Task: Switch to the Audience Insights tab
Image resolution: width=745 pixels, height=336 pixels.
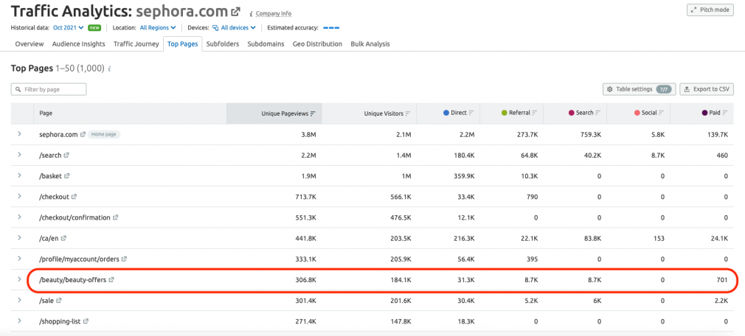Action: [78, 43]
